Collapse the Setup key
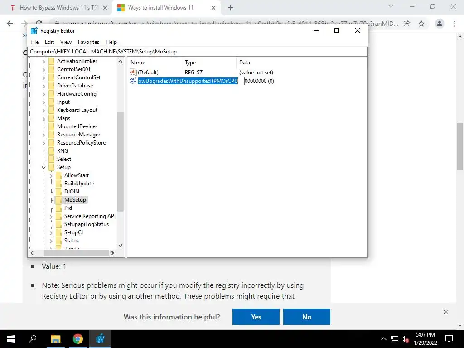This screenshot has width=464, height=348. pos(44,168)
